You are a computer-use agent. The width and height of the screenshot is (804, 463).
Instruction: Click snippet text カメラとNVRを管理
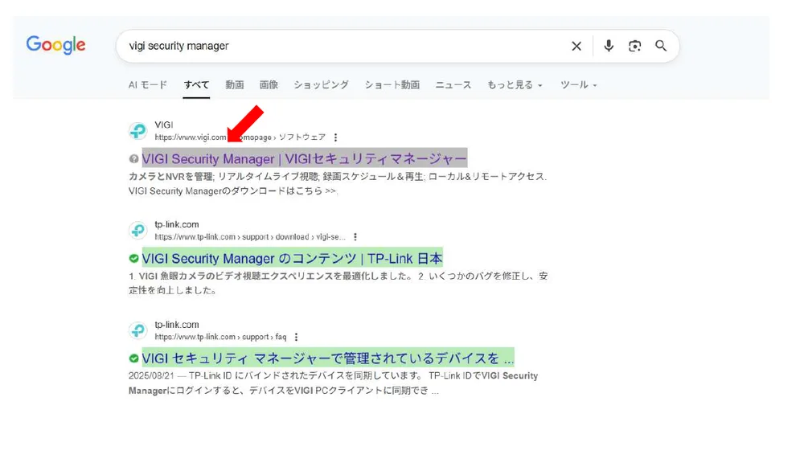coord(170,176)
